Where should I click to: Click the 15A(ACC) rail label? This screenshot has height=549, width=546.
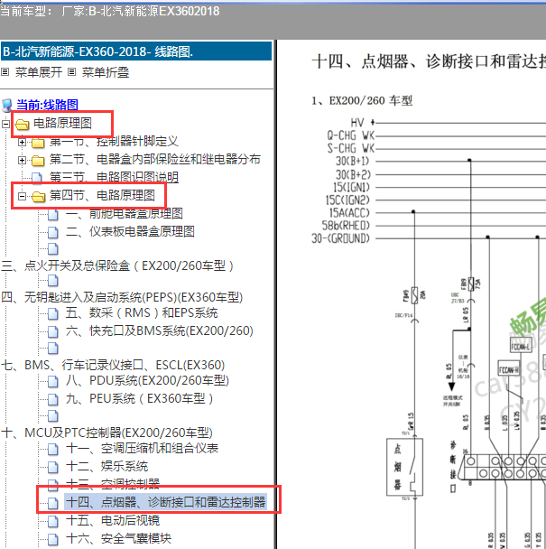click(349, 213)
